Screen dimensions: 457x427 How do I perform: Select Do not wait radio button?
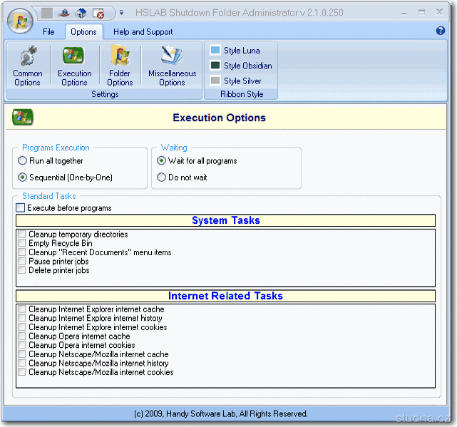point(162,178)
